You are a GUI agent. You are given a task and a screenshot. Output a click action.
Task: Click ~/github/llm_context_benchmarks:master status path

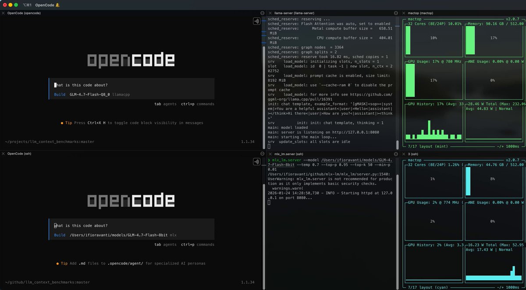47,283
